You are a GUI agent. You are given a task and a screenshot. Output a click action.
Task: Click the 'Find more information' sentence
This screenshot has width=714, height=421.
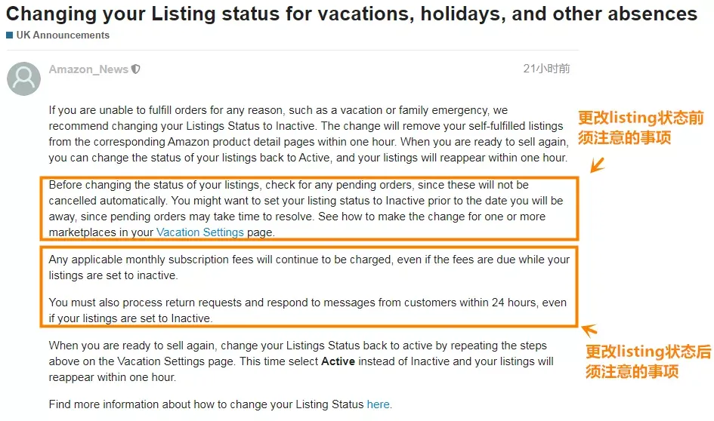pos(221,404)
